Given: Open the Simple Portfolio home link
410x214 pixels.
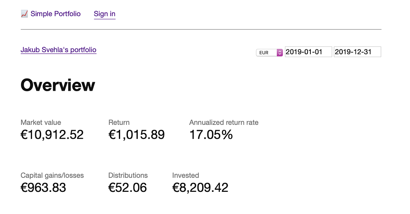Looking at the screenshot, I should 55,14.
